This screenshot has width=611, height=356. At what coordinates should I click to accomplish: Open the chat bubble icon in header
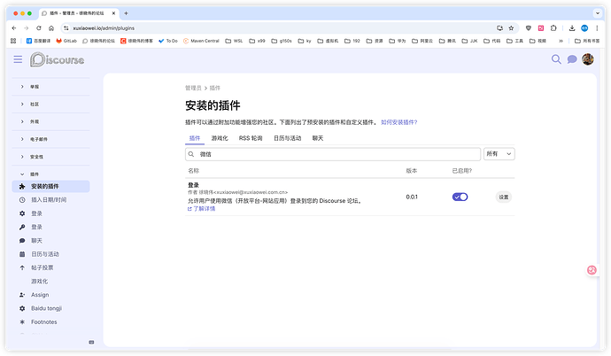point(572,59)
